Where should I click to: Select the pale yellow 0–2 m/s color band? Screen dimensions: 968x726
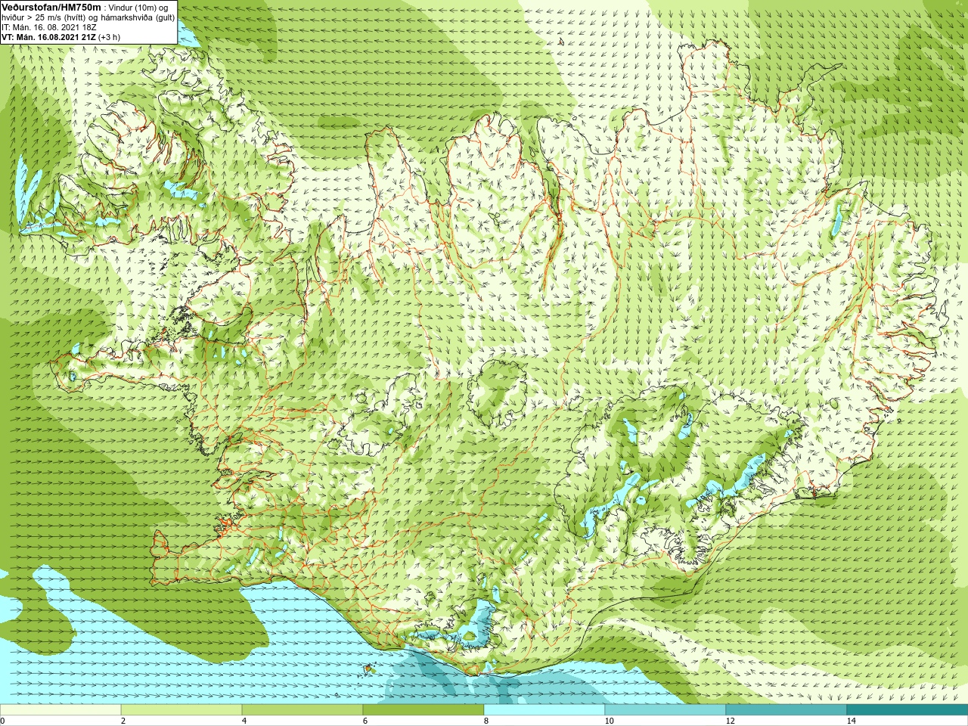click(x=60, y=710)
